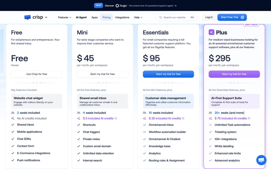The height and width of the screenshot is (169, 271).
Task: Click the NEW badge in top banner
Action: pos(98,5)
